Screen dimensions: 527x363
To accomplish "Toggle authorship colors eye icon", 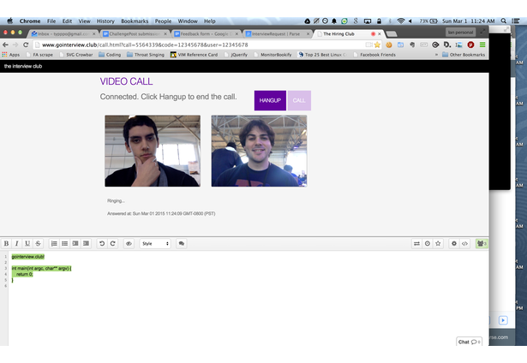I will point(129,243).
